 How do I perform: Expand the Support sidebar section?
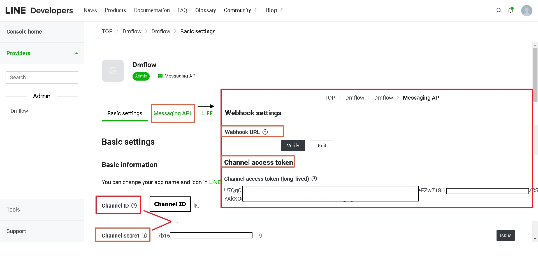click(16, 231)
